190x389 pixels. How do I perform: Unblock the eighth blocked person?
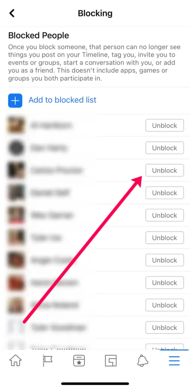click(x=165, y=283)
